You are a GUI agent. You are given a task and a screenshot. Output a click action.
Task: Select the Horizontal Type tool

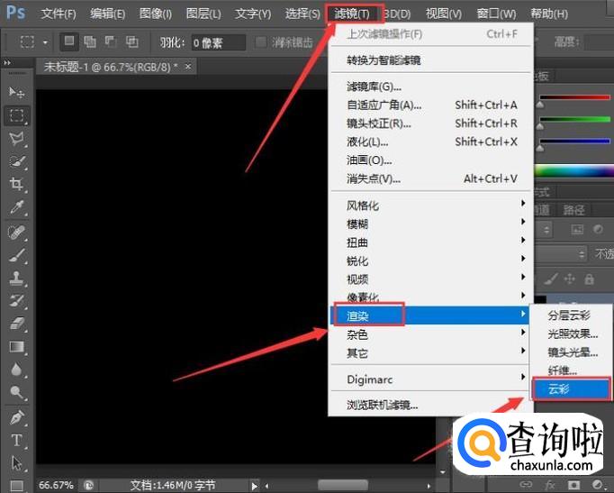pos(16,440)
